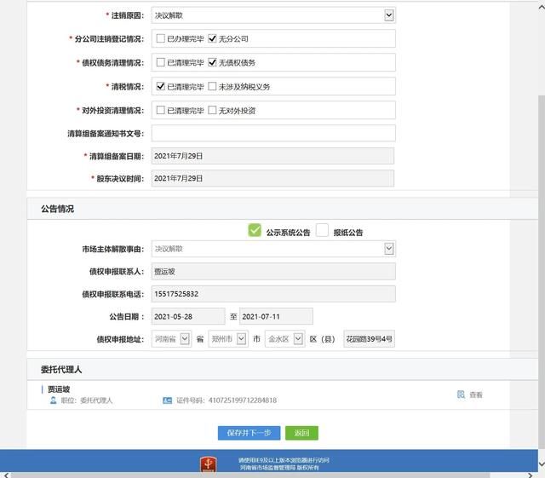Toggle the 公示系统公告 green checkbox
Image resolution: width=545 pixels, height=478 pixels.
[x=255, y=230]
